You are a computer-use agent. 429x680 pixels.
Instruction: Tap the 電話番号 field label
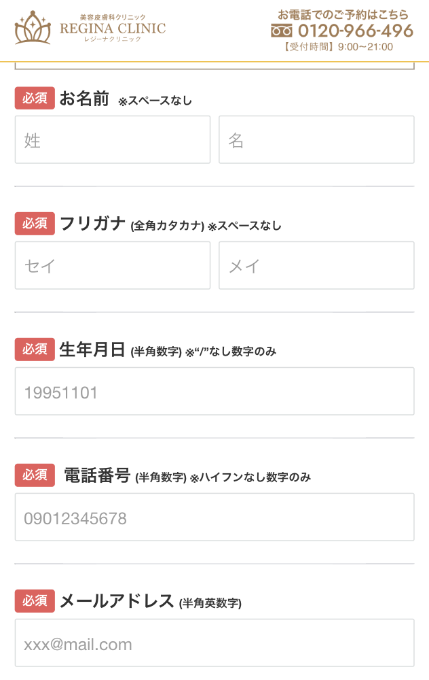pyautogui.click(x=96, y=475)
